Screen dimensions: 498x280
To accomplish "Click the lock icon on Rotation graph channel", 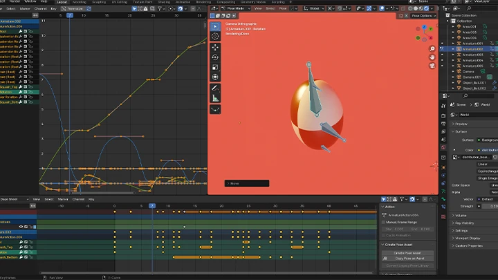I will point(30,92).
